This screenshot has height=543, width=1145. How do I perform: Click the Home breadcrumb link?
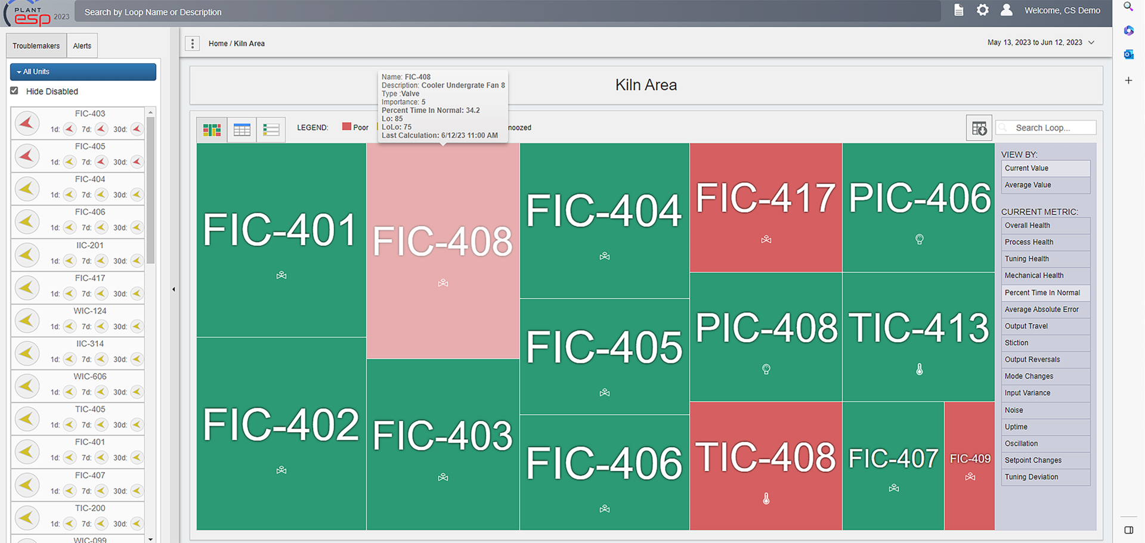pos(218,44)
